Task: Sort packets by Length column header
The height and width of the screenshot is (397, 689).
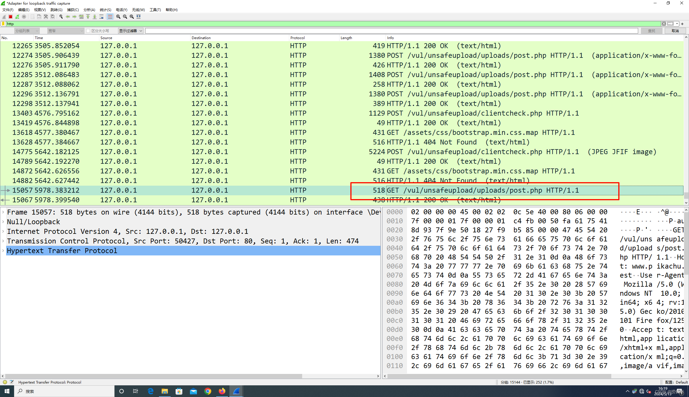Action: point(363,38)
